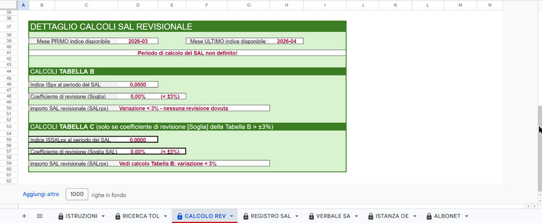Screen dimensions: 542x223
Task: Select column G header
Action: tap(248, 5)
